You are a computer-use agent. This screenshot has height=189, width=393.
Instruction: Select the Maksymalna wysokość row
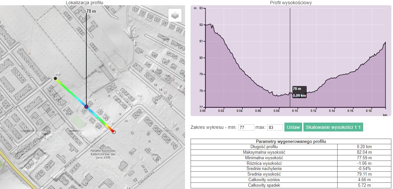(264, 152)
